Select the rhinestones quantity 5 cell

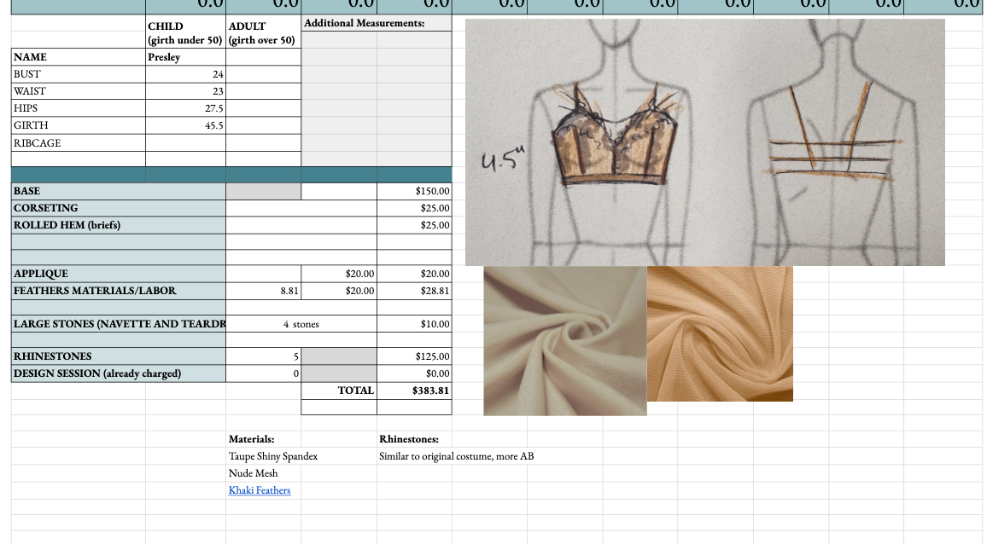pos(263,356)
